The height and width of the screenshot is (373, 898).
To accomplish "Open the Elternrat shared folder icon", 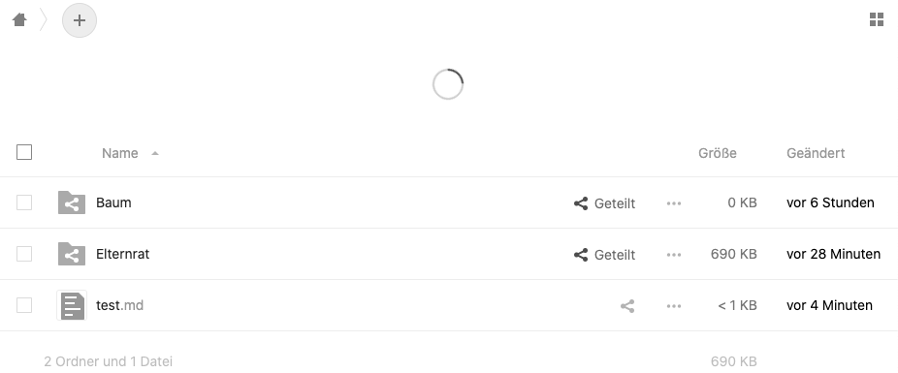I will click(x=72, y=254).
